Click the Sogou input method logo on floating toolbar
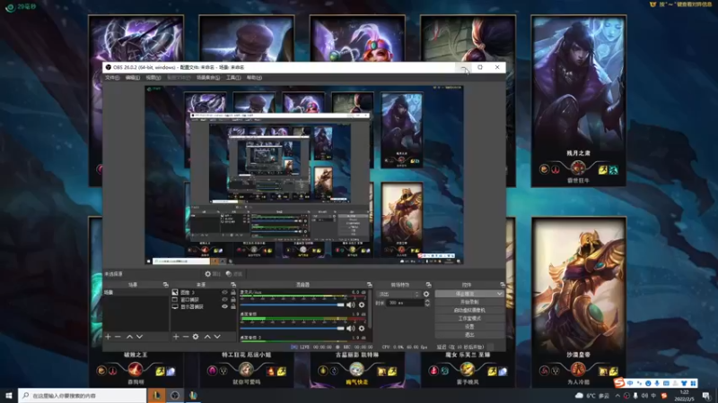 click(x=619, y=383)
